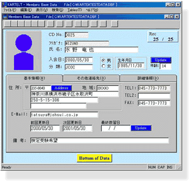Viewport: 189px width, 181px height.
Task: Select the 女 (female) radio button
Action: click(x=104, y=66)
